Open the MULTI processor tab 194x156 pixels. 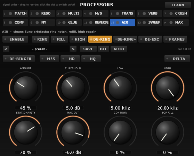click(x=69, y=14)
